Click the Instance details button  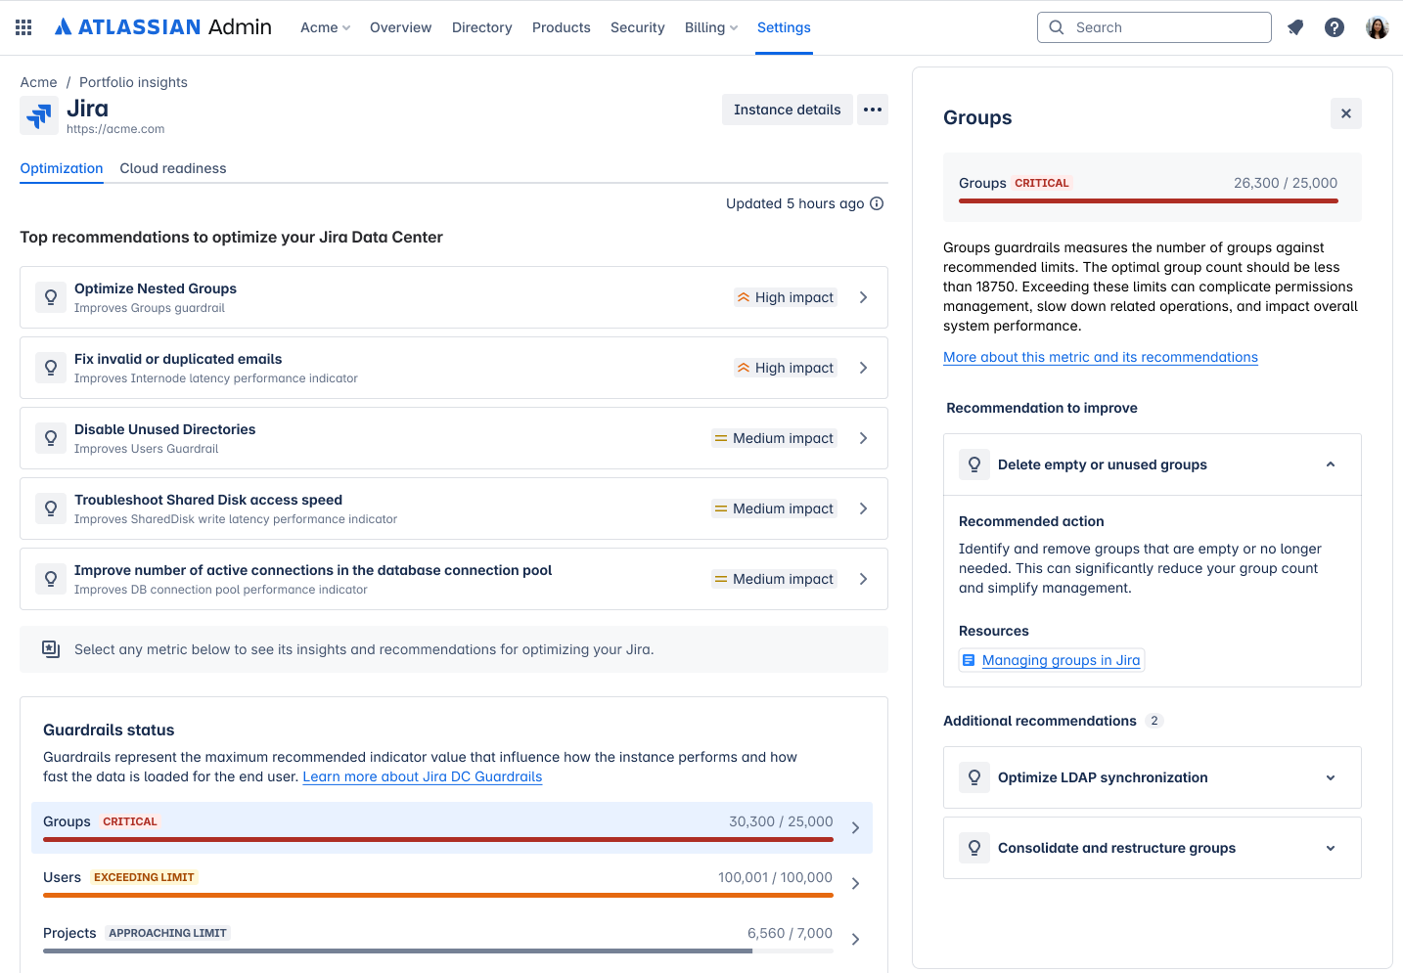point(787,110)
